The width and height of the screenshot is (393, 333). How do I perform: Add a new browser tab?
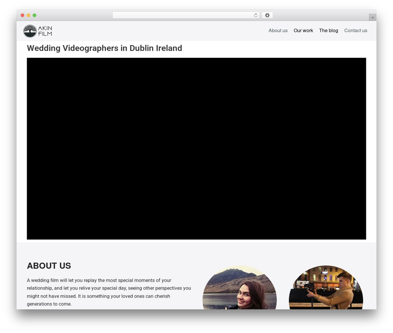(x=372, y=18)
